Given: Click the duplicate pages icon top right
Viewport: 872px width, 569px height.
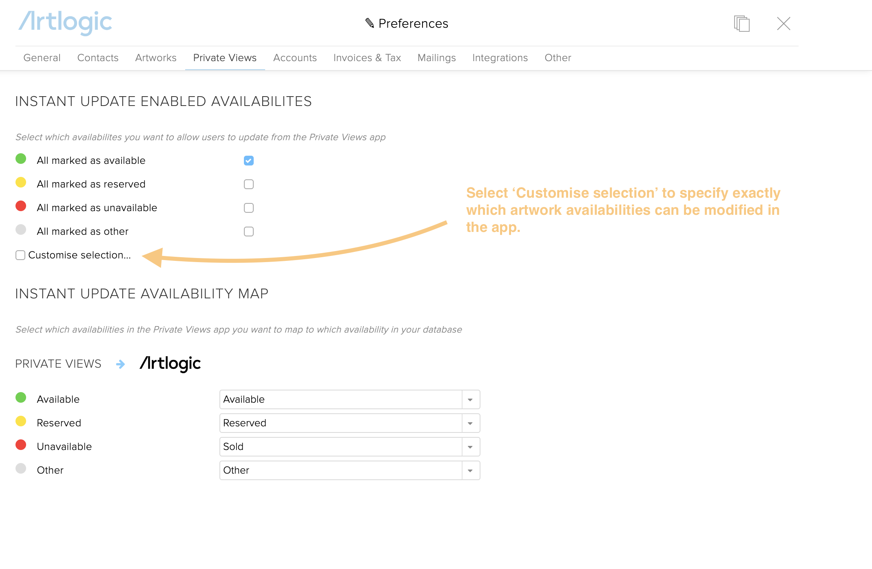Looking at the screenshot, I should (x=741, y=23).
